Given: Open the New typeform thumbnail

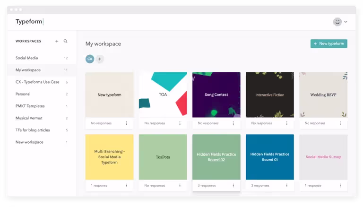Looking at the screenshot, I should (x=110, y=95).
